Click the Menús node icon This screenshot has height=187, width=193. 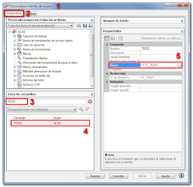(x=19, y=53)
